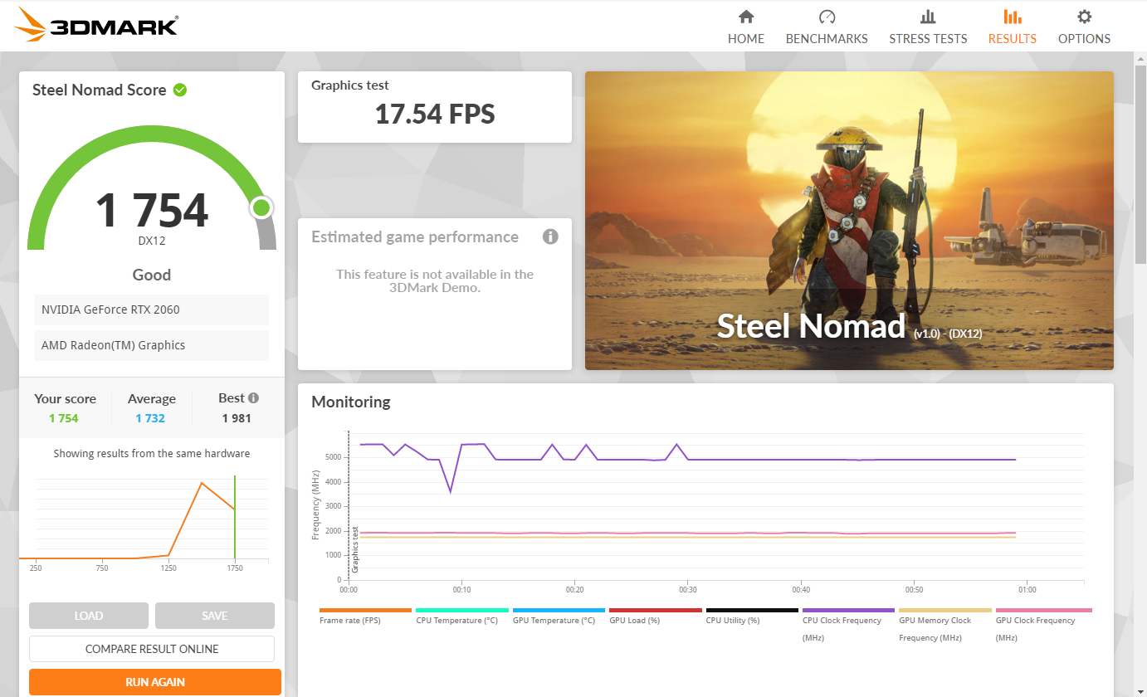Click the purple CPU frequency line dip
Image resolution: width=1147 pixels, height=697 pixels.
451,491
